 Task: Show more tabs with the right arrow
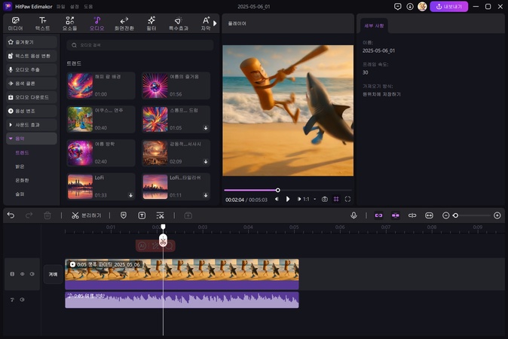tap(215, 23)
